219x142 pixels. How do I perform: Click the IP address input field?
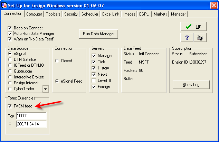(31, 124)
